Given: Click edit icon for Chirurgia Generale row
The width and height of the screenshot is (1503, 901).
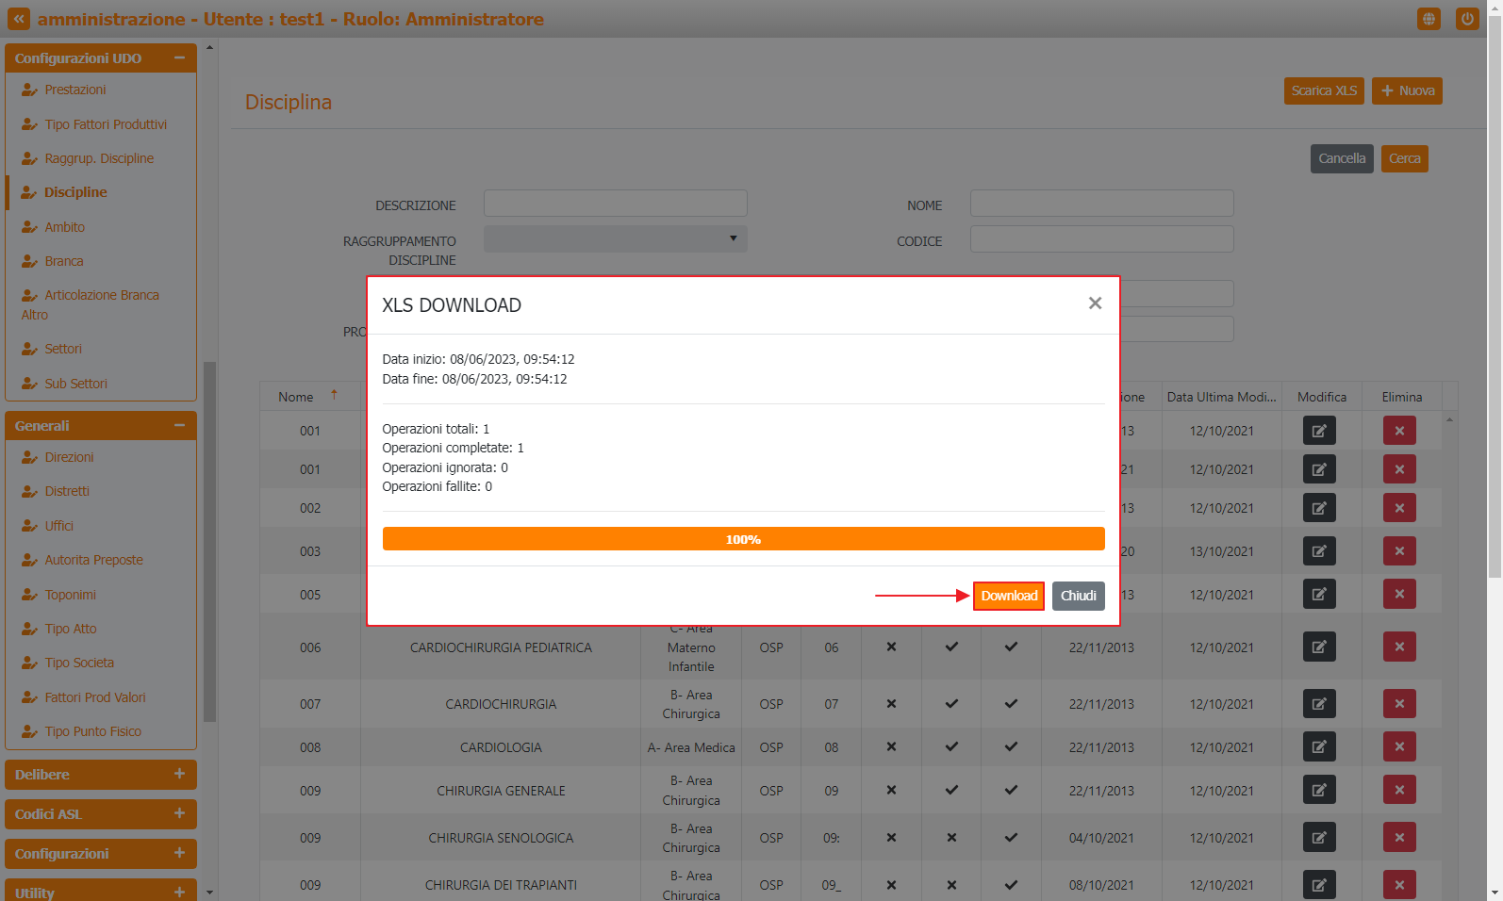Looking at the screenshot, I should pyautogui.click(x=1318, y=791).
